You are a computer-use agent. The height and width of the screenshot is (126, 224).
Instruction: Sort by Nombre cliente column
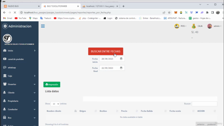pos(62,111)
